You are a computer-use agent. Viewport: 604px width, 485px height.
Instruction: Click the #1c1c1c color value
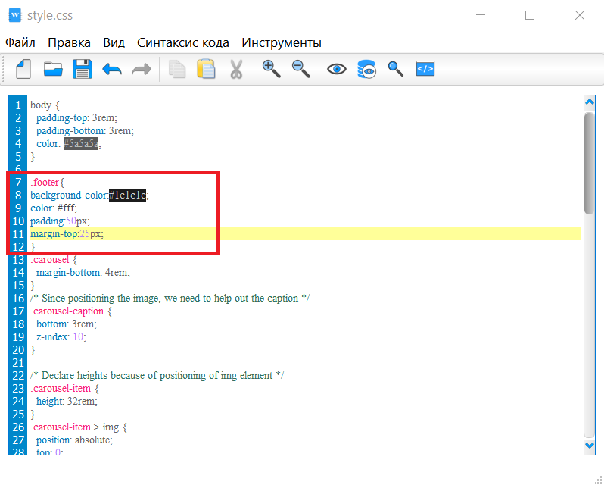127,195
